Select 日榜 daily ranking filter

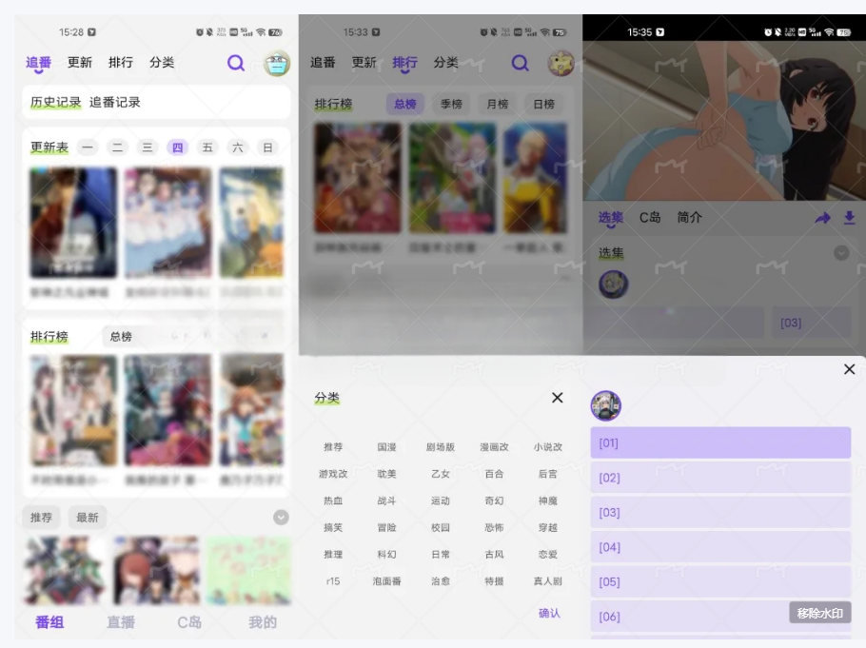(544, 104)
